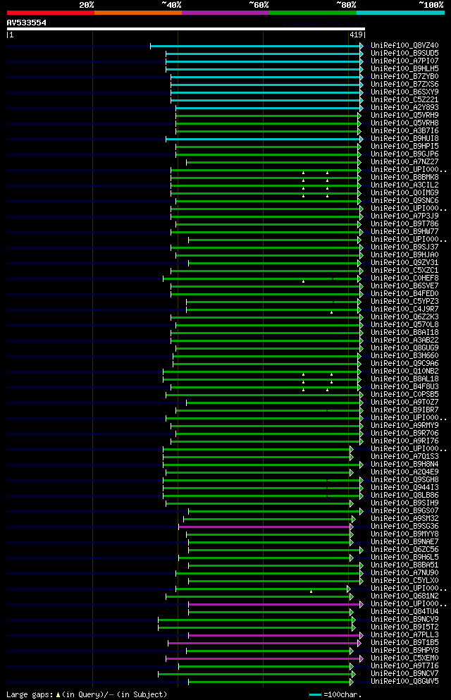Click the red 20% identity legend segment
This screenshot has width=451, height=700.
51,13
